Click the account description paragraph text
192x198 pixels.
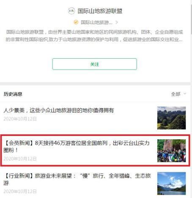click(x=94, y=36)
